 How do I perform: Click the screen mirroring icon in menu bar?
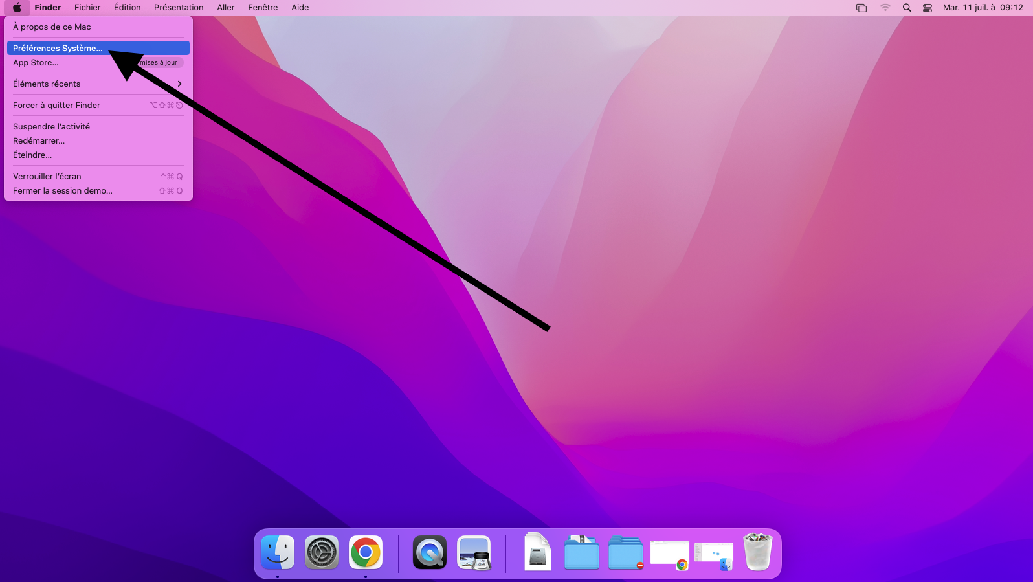(861, 8)
